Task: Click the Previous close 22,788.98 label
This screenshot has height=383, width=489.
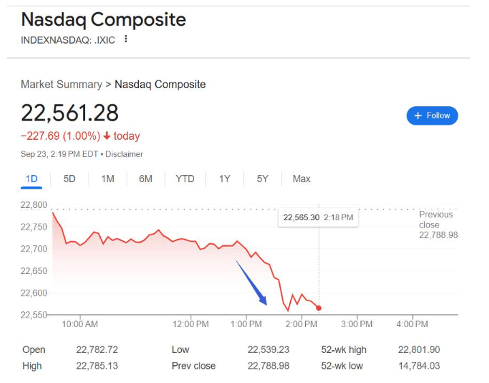Action: [x=438, y=225]
